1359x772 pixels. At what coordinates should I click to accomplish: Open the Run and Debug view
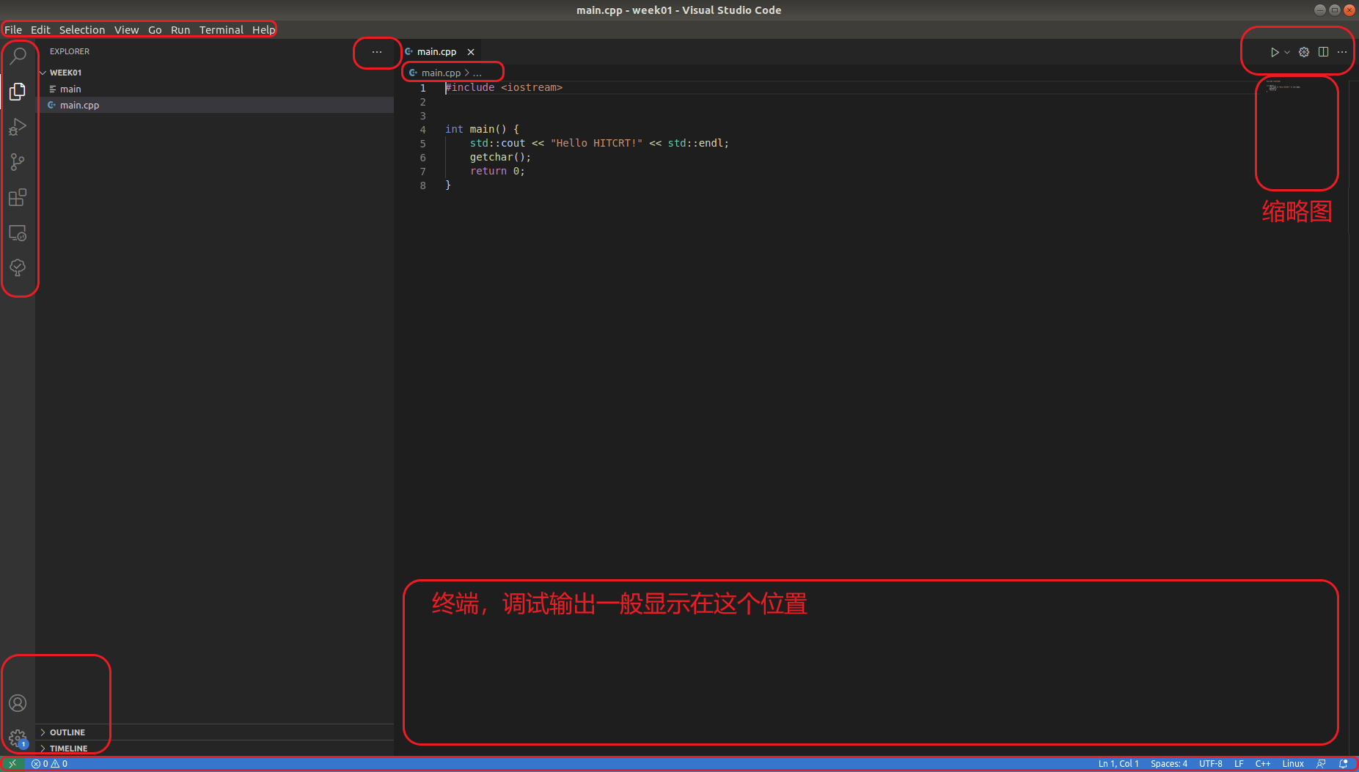click(x=18, y=127)
